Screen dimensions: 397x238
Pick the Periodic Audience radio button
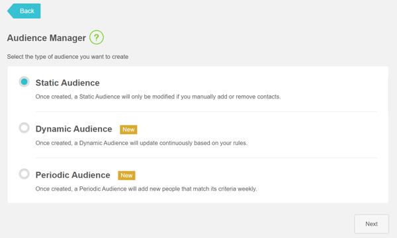(x=24, y=174)
